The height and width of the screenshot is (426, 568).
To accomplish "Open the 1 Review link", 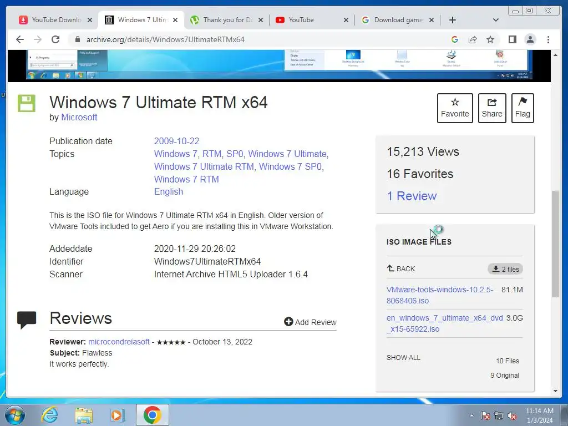I will pos(412,196).
